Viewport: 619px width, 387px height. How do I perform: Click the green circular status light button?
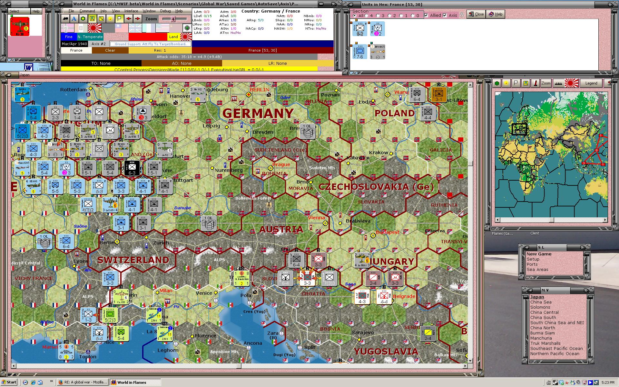(187, 28)
